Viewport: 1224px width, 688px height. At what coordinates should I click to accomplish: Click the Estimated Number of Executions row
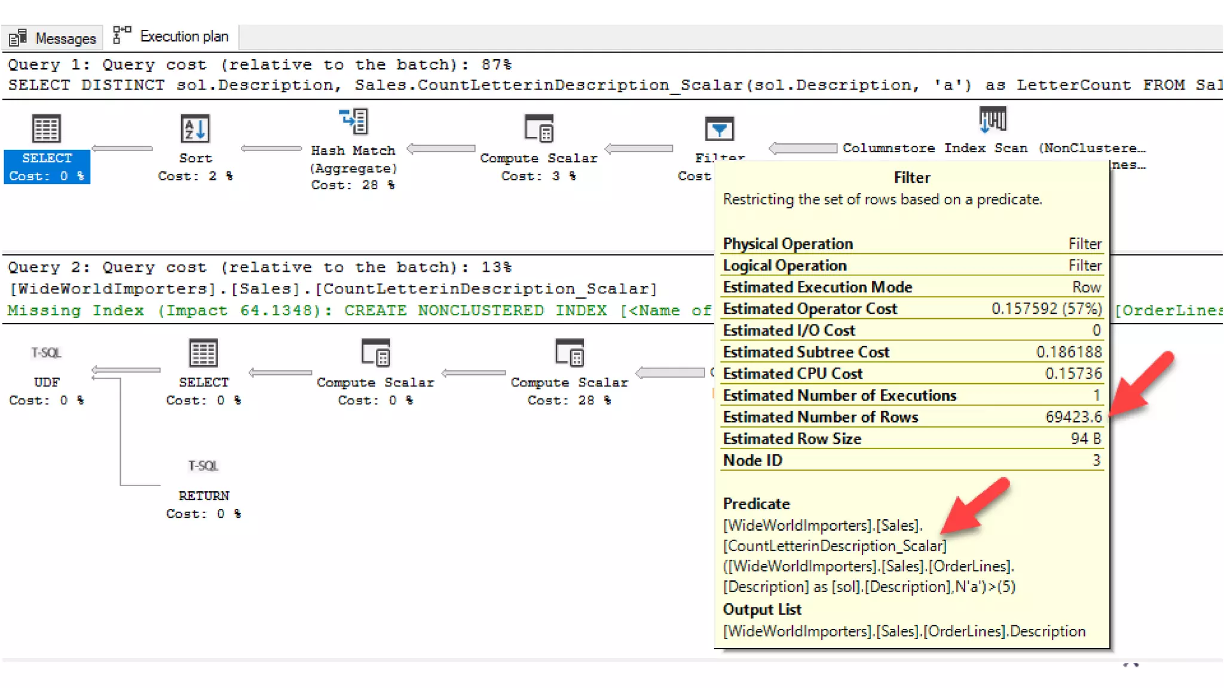(912, 395)
